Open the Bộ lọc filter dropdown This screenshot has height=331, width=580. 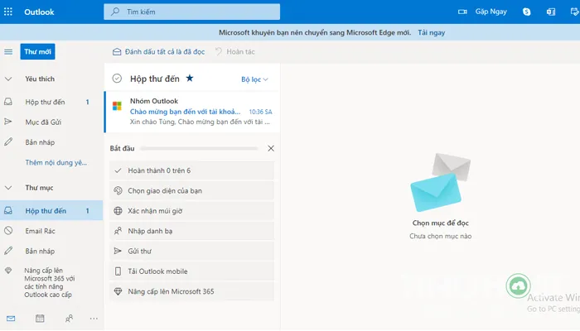254,79
